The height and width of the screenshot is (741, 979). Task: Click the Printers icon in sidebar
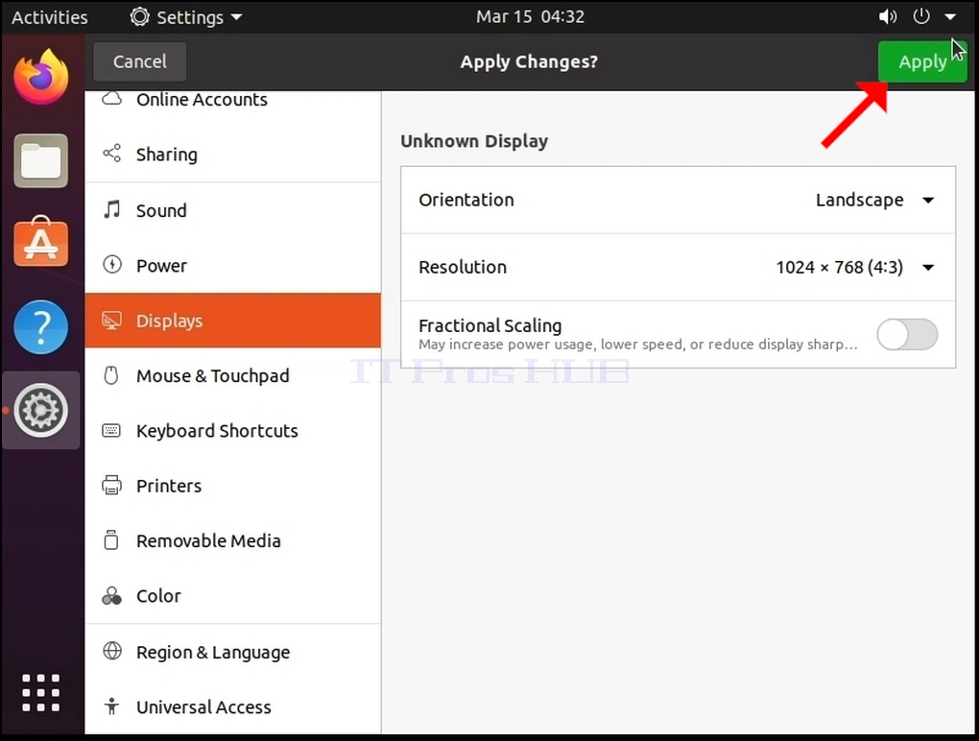coord(111,485)
